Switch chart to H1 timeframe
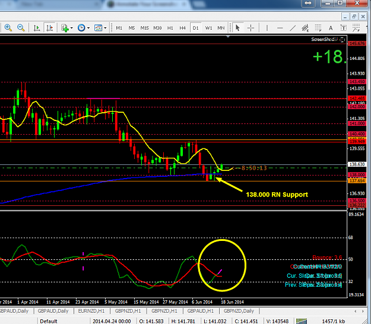The width and height of the screenshot is (371, 324). tap(170, 28)
